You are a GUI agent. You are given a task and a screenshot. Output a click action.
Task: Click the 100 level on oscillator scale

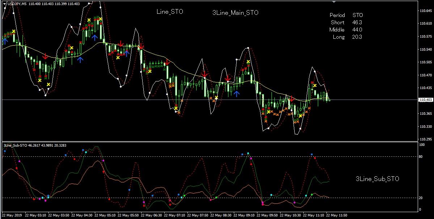[x=422, y=145]
